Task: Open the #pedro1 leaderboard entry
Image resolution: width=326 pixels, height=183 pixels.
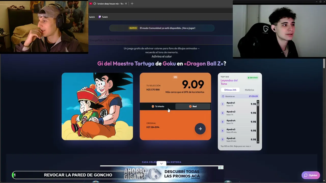Action: [x=238, y=104]
